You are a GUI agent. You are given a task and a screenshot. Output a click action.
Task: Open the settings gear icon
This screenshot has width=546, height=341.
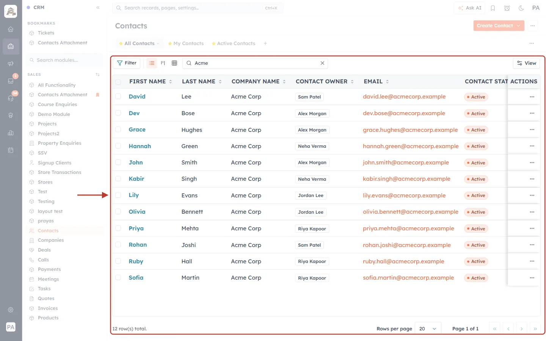(11, 310)
